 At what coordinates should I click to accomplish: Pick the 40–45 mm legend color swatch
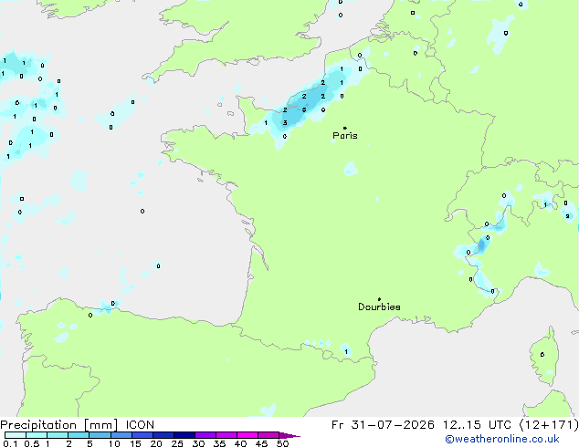click(247, 435)
